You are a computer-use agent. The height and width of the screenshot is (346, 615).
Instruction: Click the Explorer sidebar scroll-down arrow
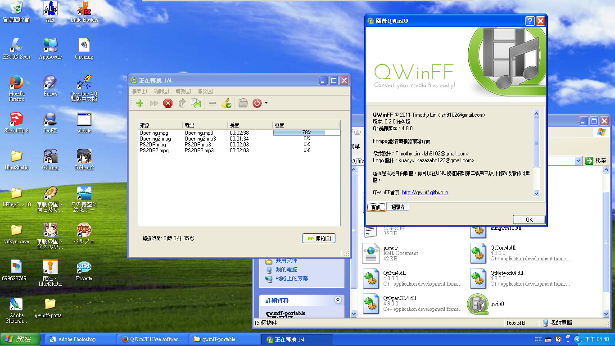354,314
